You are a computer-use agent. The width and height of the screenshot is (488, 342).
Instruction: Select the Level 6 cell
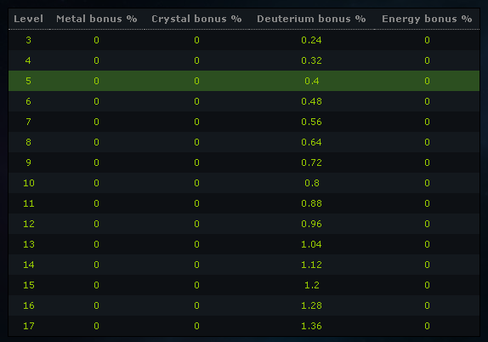[28, 101]
